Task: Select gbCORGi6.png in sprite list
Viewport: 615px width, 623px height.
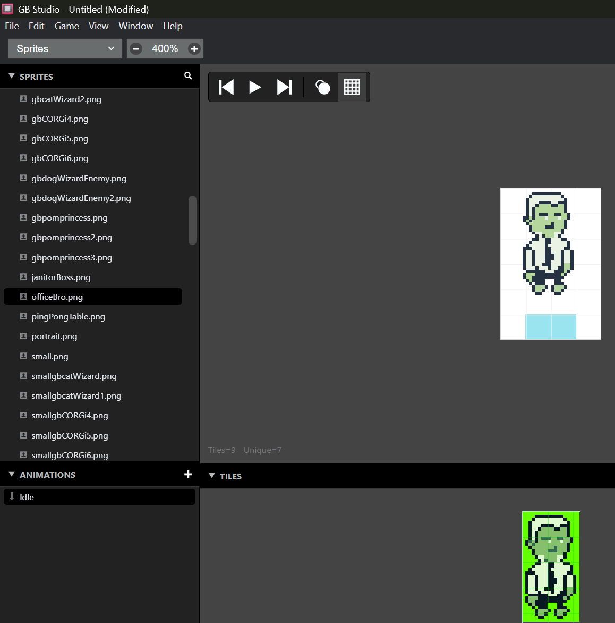Action: 93,158
